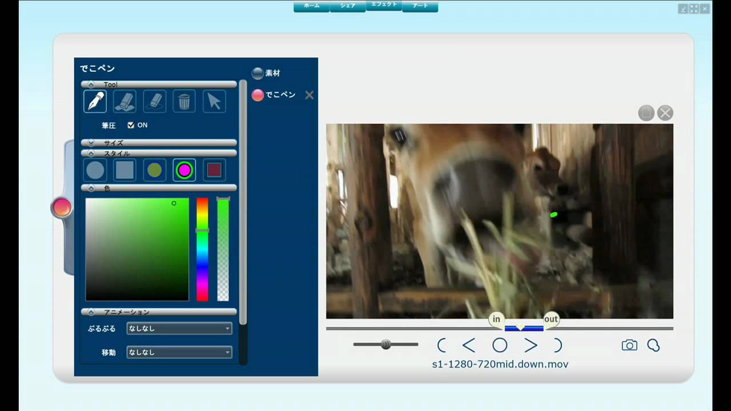Screen dimensions: 731x411
Task: Open the ぷるぷる dropdown
Action: (x=179, y=328)
